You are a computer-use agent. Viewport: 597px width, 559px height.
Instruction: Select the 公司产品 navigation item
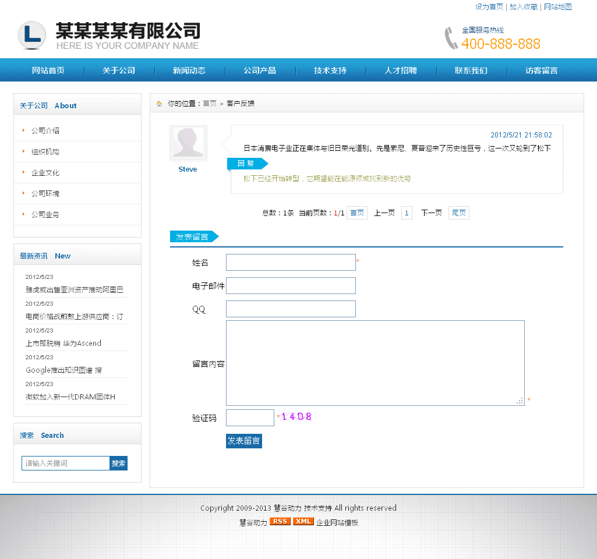tap(260, 70)
